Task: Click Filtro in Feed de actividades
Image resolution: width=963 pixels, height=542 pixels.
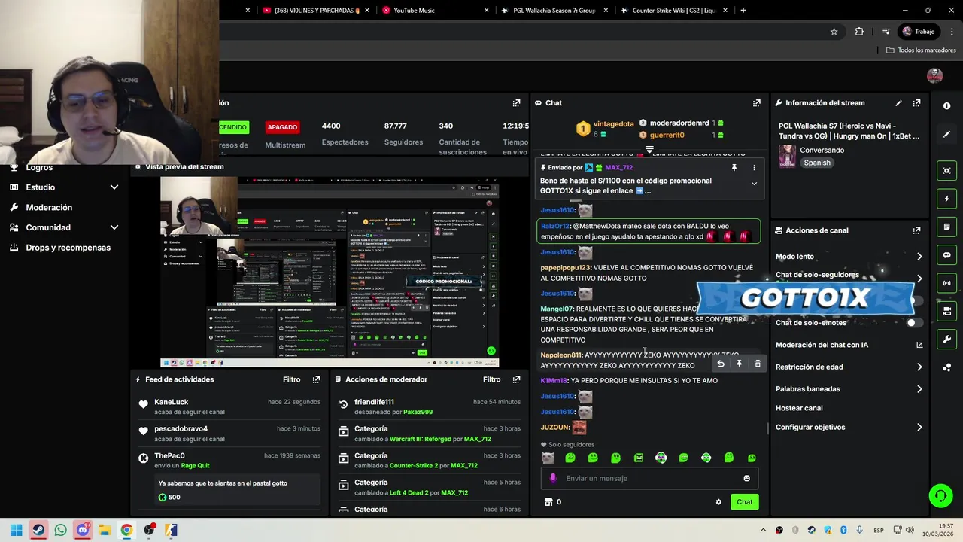Action: (x=291, y=379)
